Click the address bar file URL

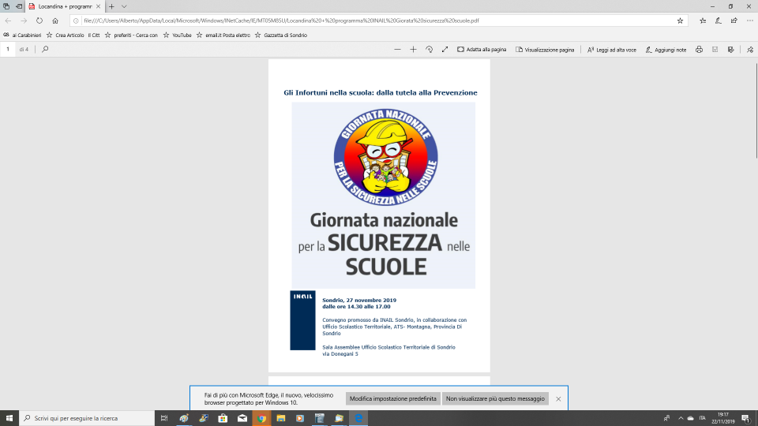coord(281,21)
